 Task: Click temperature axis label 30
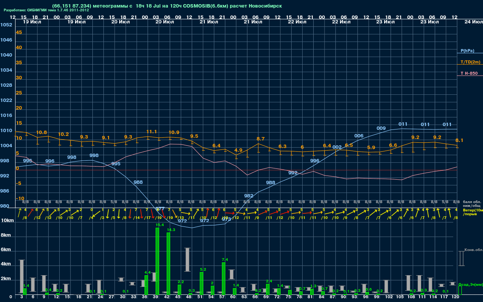(x=19, y=78)
